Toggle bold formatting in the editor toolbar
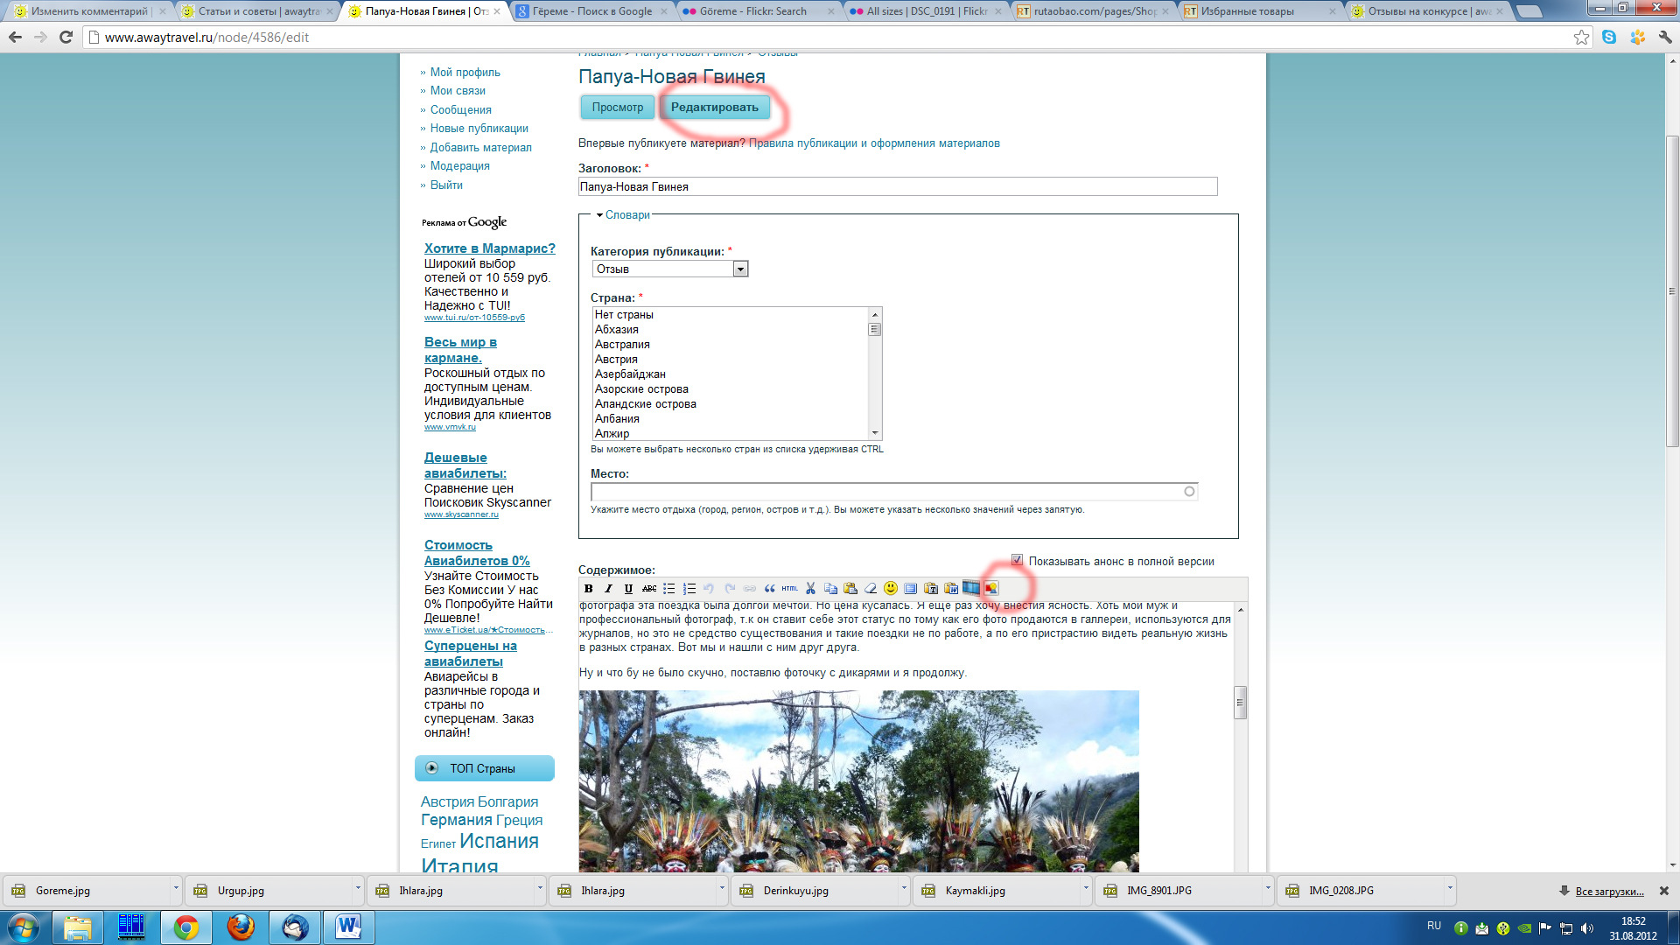The height and width of the screenshot is (945, 1680). point(588,588)
